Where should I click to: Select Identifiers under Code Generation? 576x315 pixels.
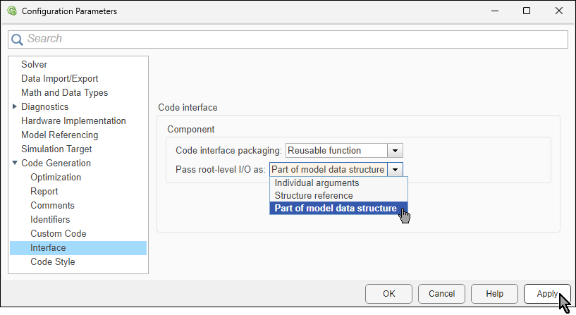point(50,220)
